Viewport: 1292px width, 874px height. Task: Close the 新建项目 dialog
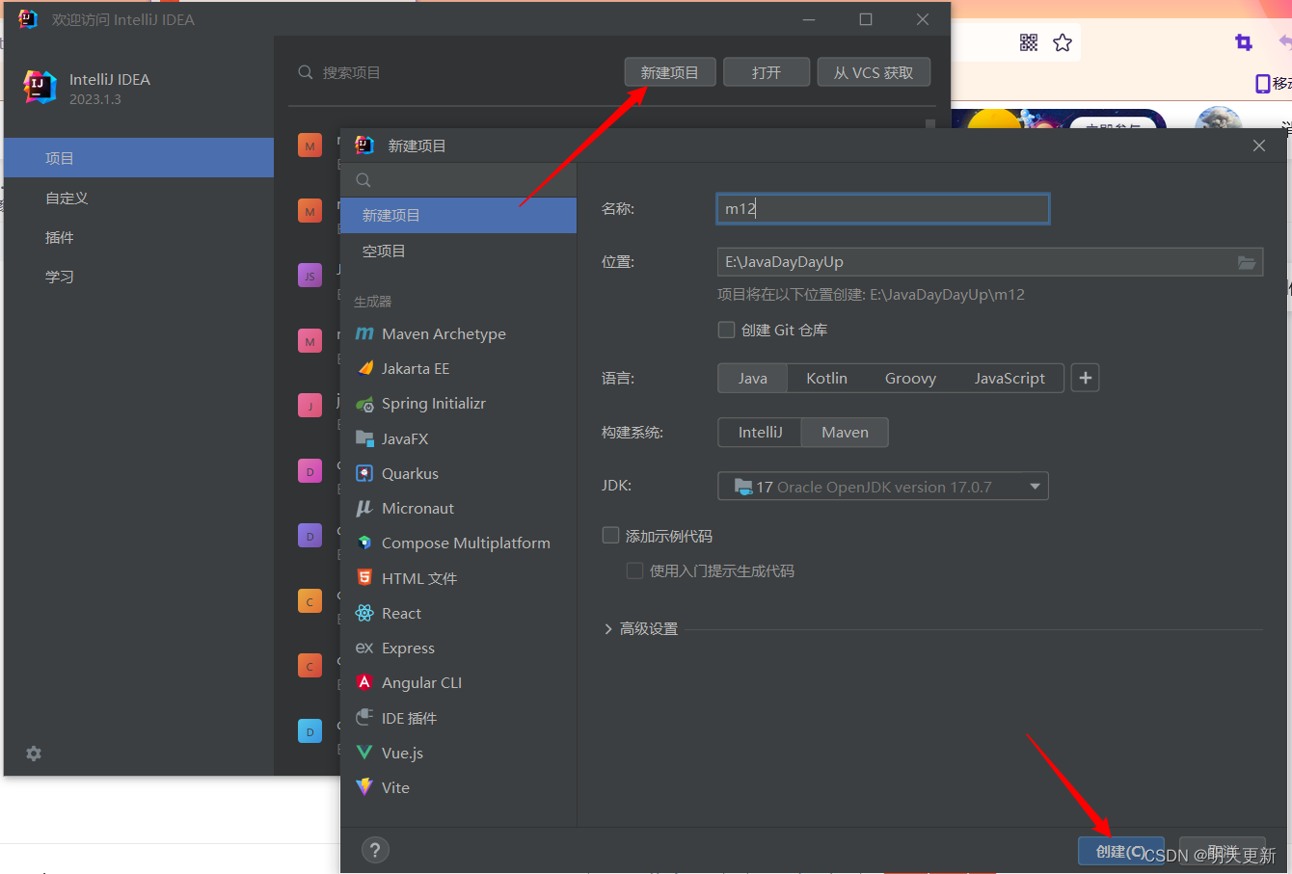pos(1259,146)
